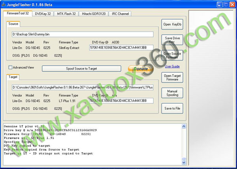This screenshot has height=169, width=237.
Task: Click log line 'Firmware is: LT-Plus 1.91'
Action: (x=29, y=138)
